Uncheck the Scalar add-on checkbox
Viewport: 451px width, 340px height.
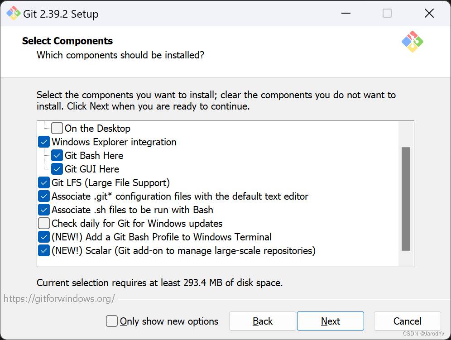[x=44, y=250]
